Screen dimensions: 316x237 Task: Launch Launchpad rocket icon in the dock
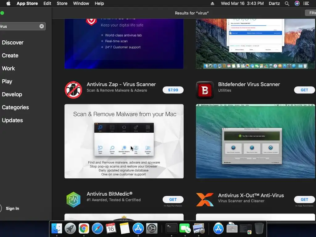[x=70, y=228]
